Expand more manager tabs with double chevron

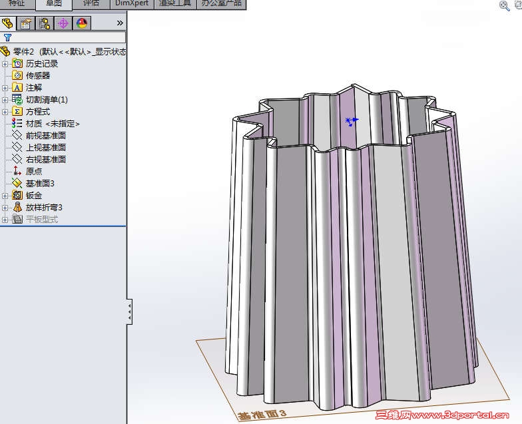(120, 23)
